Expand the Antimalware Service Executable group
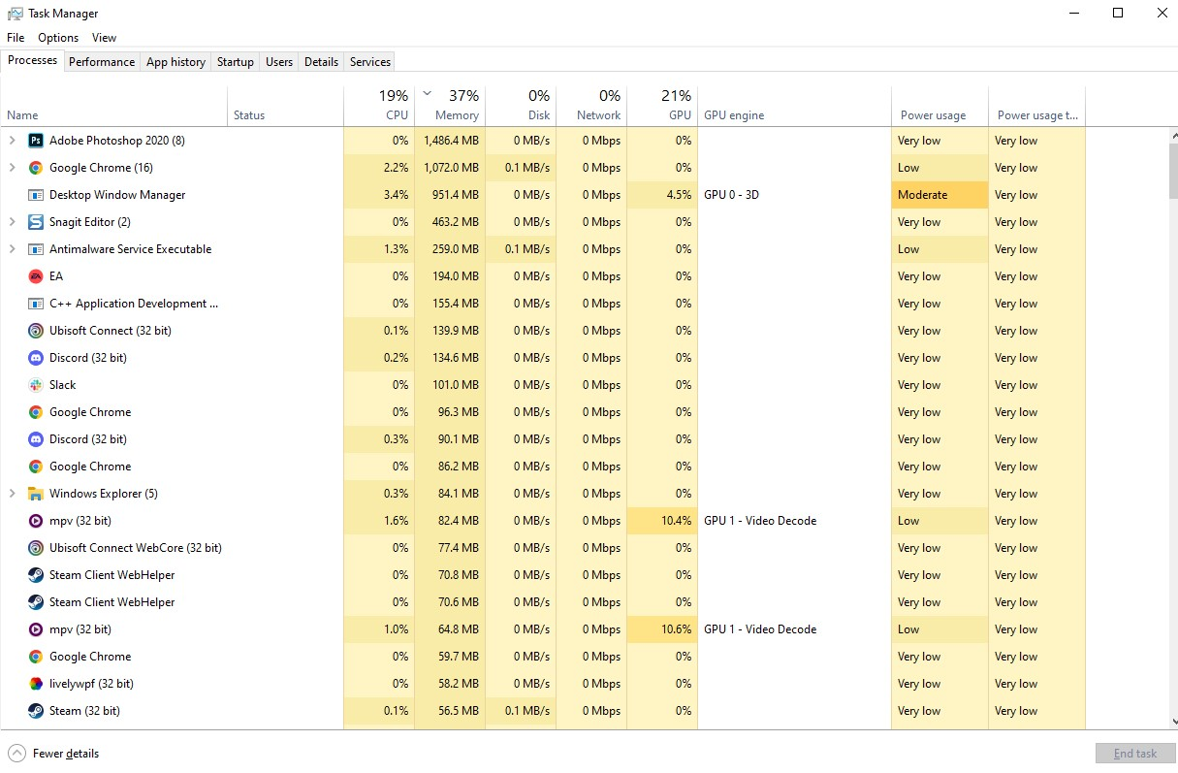 12,249
